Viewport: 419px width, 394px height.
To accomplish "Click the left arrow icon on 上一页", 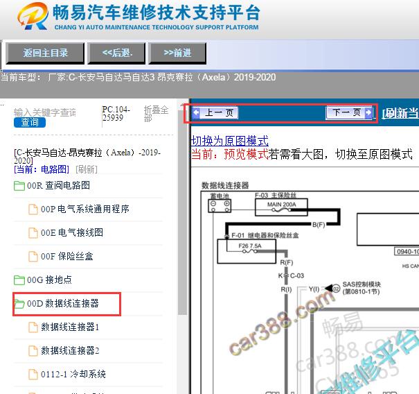I will (x=196, y=112).
